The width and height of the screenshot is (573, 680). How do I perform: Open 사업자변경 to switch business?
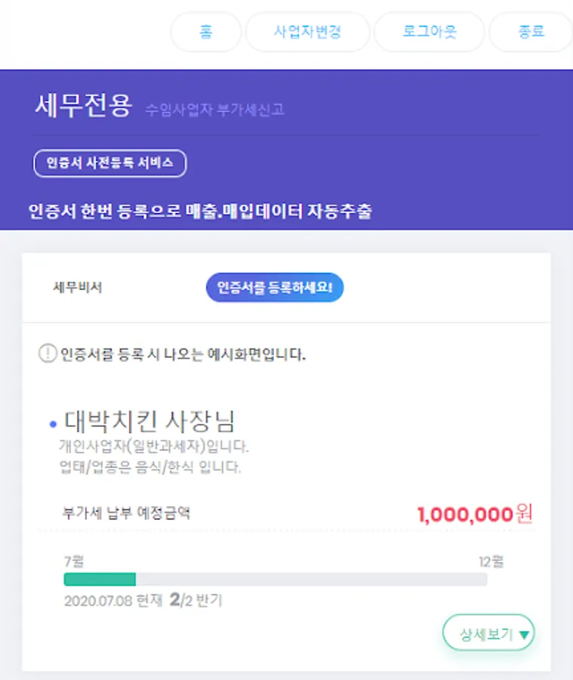307,32
